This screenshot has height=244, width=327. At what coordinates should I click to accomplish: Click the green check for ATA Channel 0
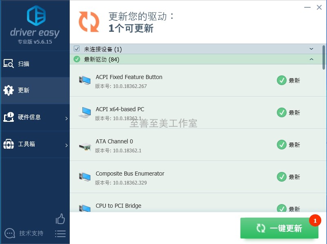(x=281, y=145)
